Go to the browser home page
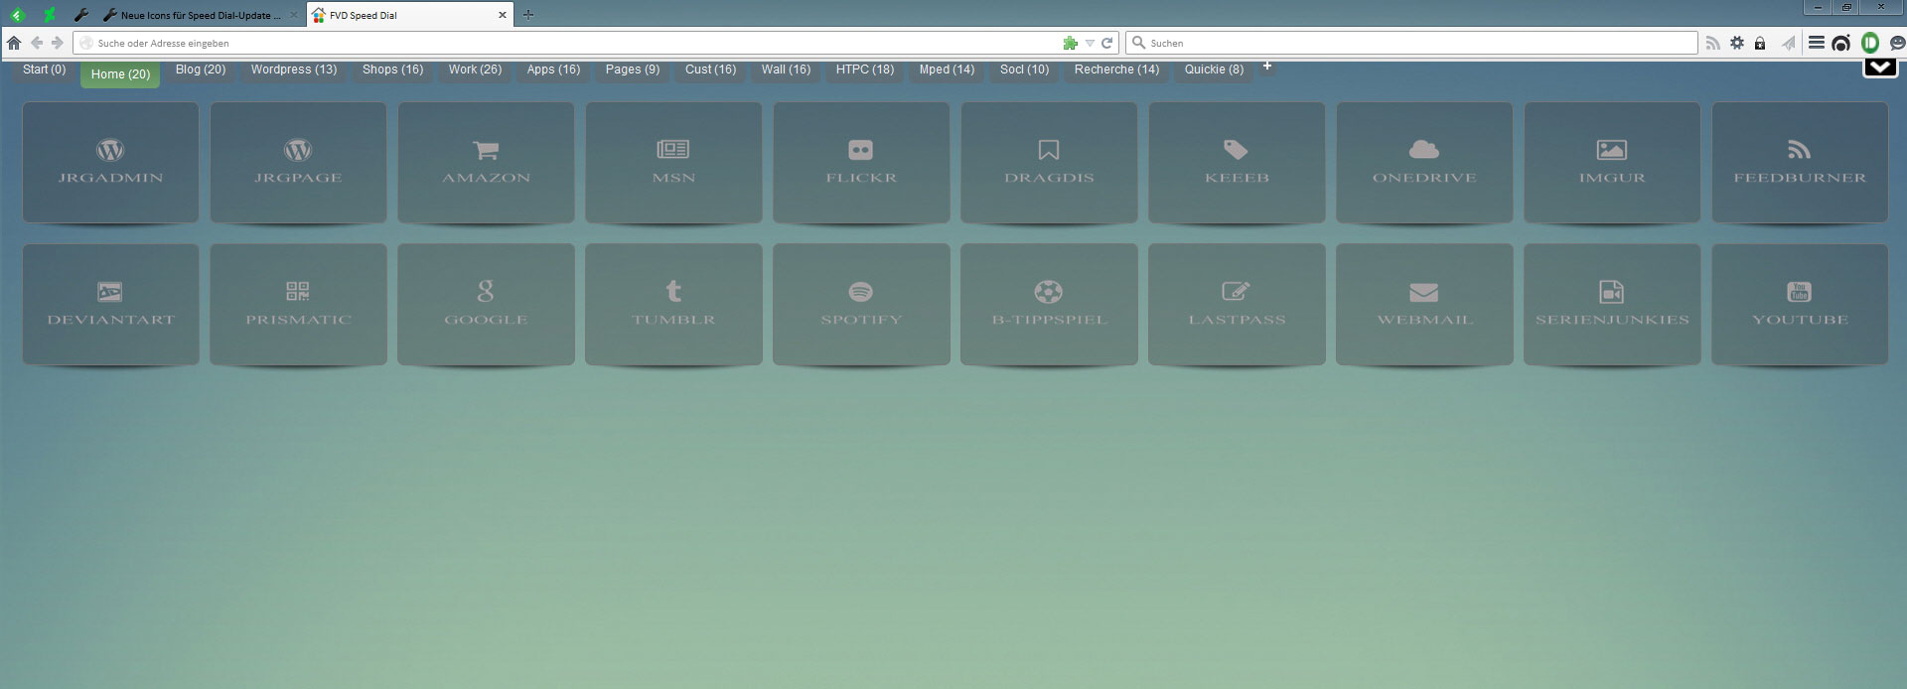The width and height of the screenshot is (1907, 689). tap(14, 43)
